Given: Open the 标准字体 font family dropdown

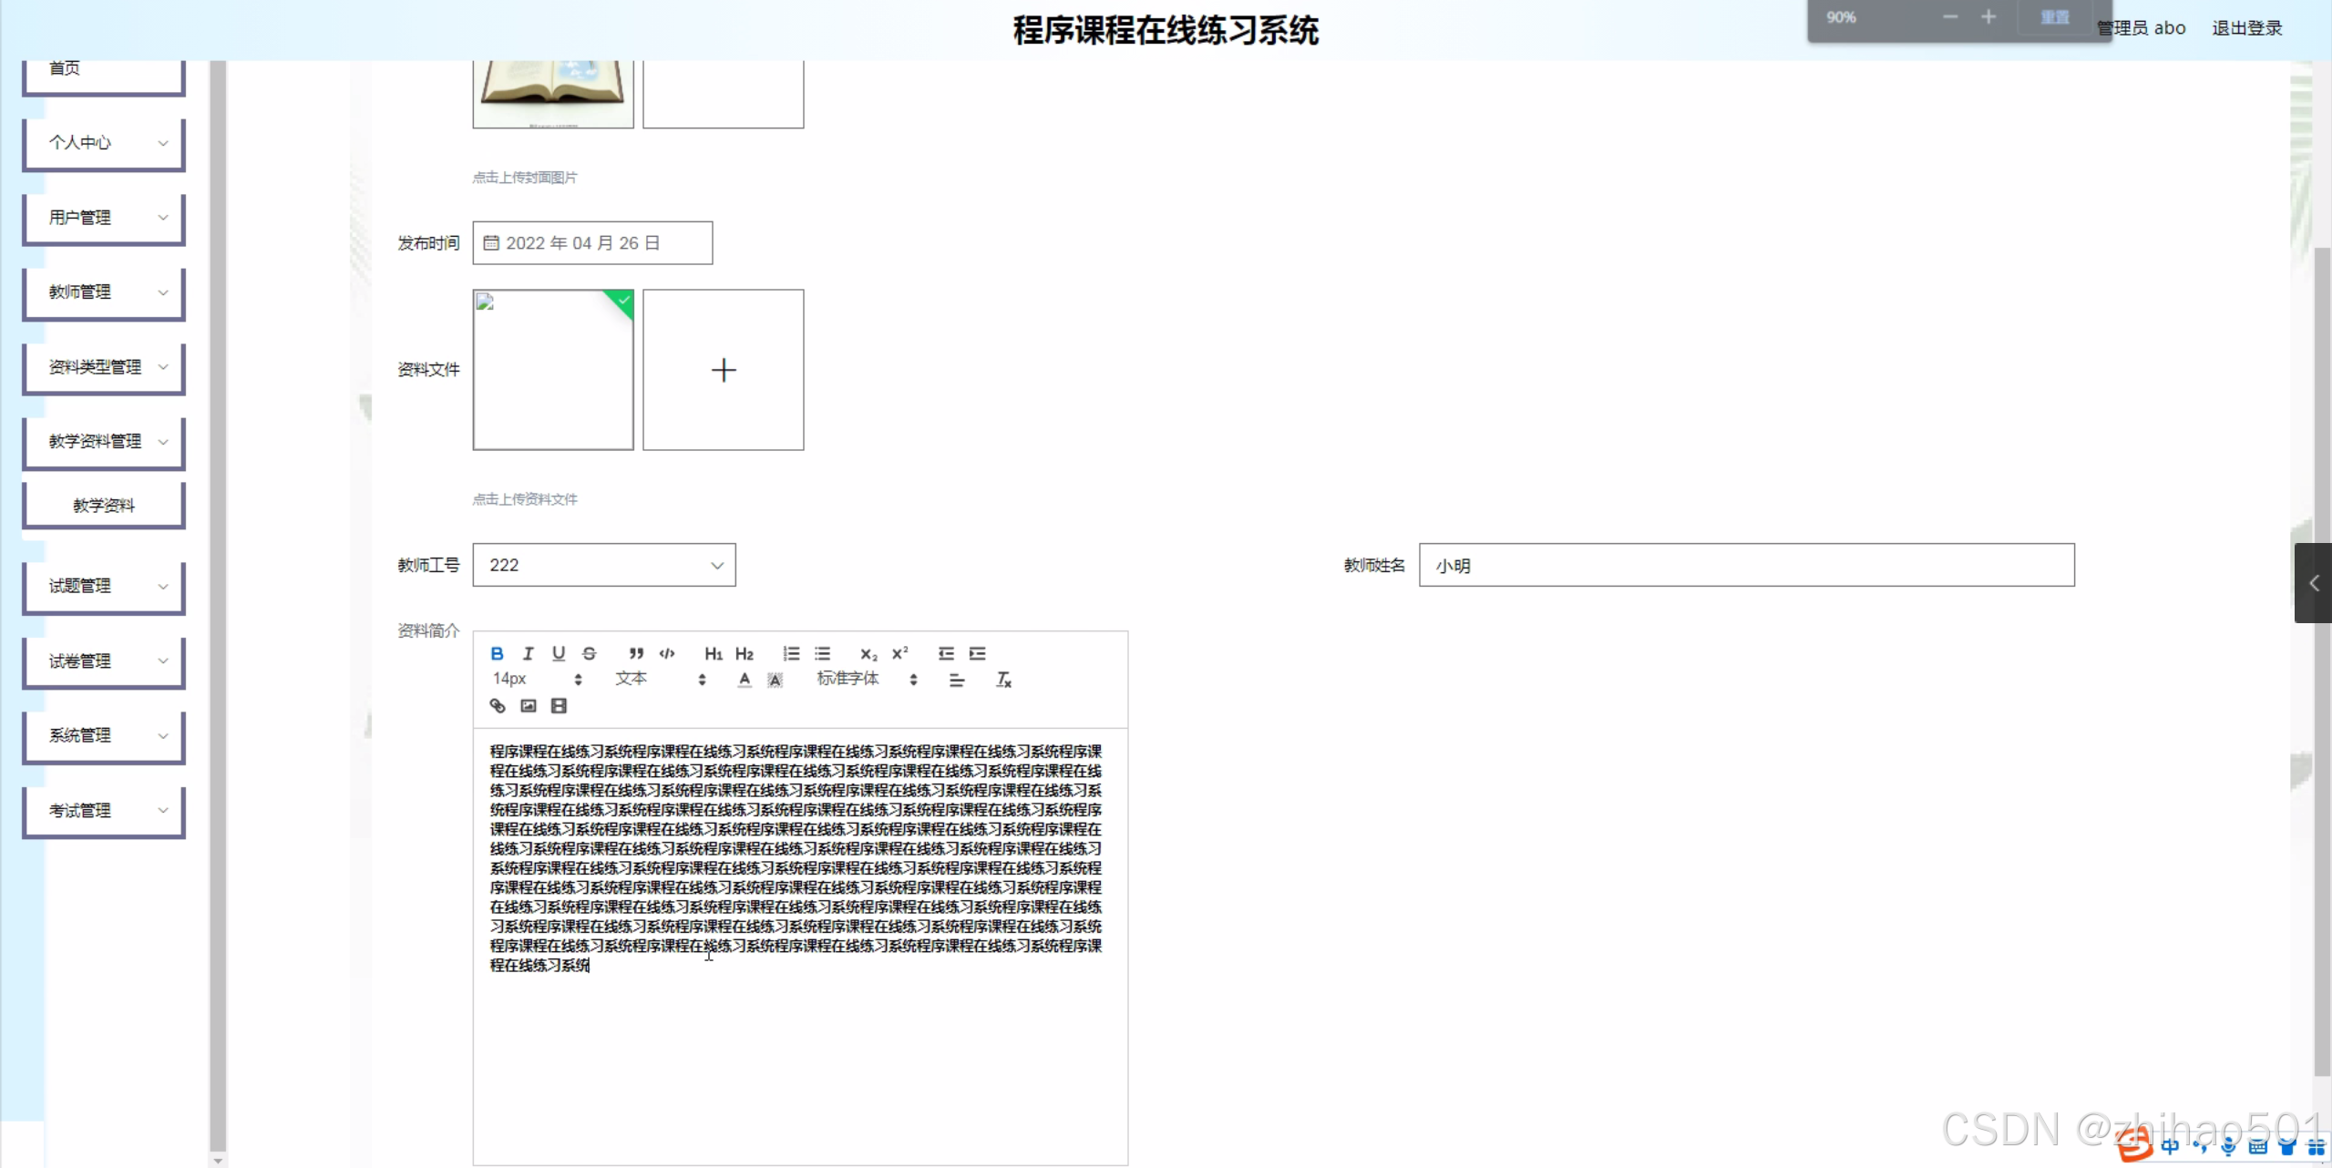Looking at the screenshot, I should coord(866,679).
